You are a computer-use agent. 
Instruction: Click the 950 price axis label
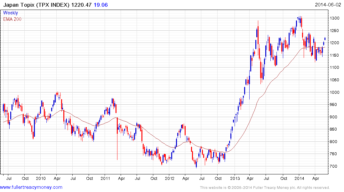[x=333, y=105]
